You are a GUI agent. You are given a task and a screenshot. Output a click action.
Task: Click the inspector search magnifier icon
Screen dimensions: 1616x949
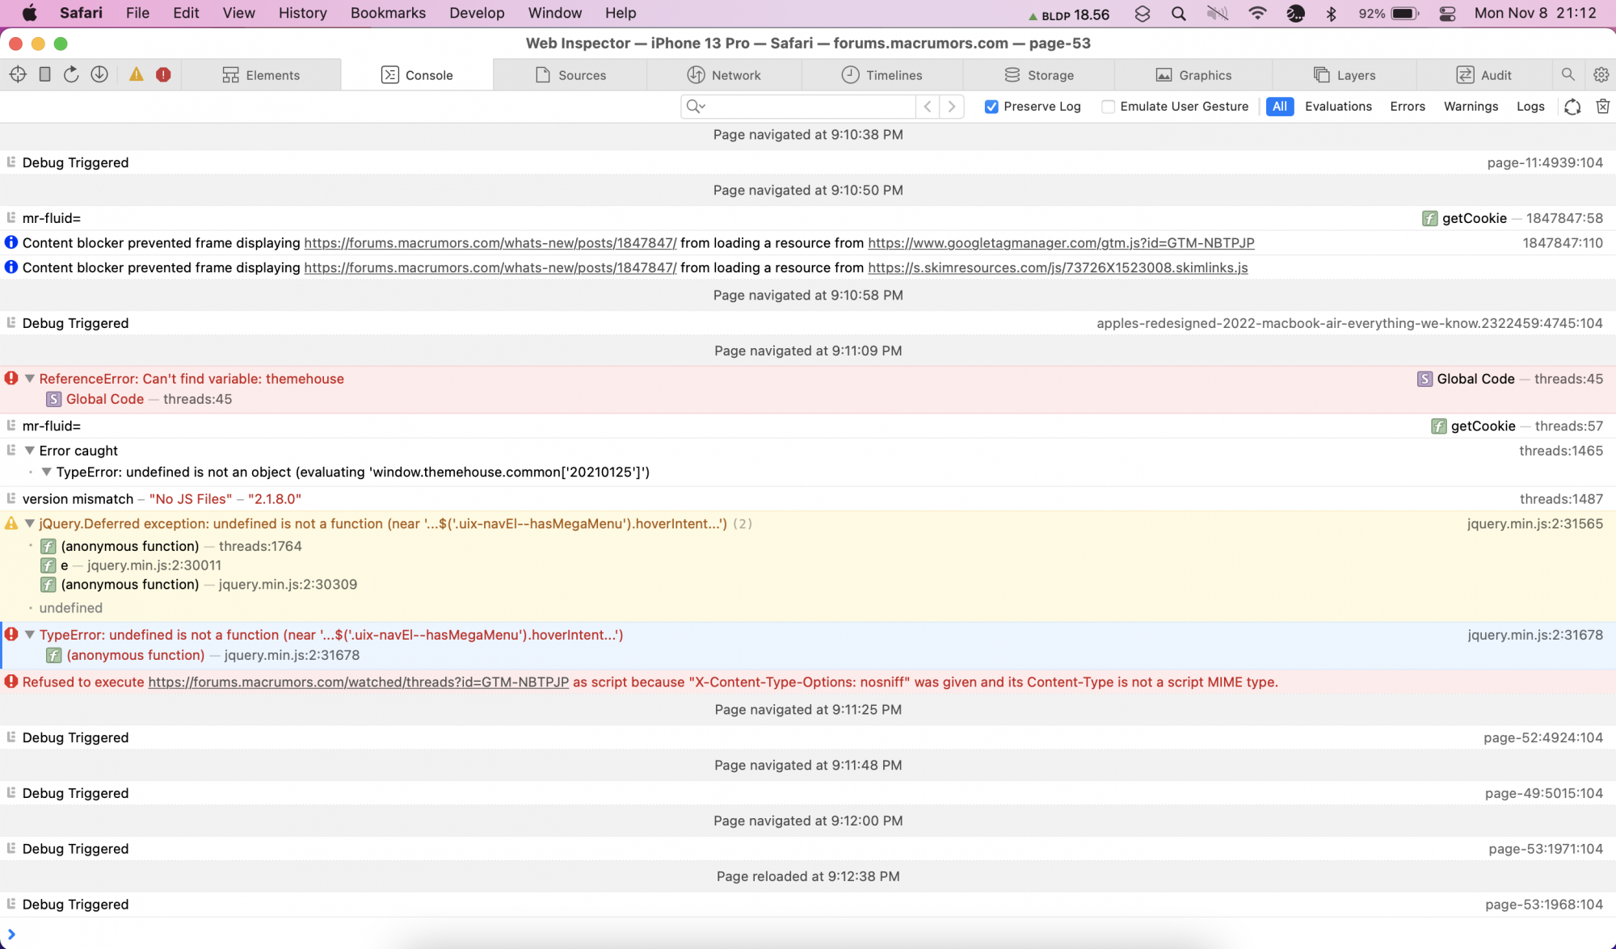pos(1568,74)
